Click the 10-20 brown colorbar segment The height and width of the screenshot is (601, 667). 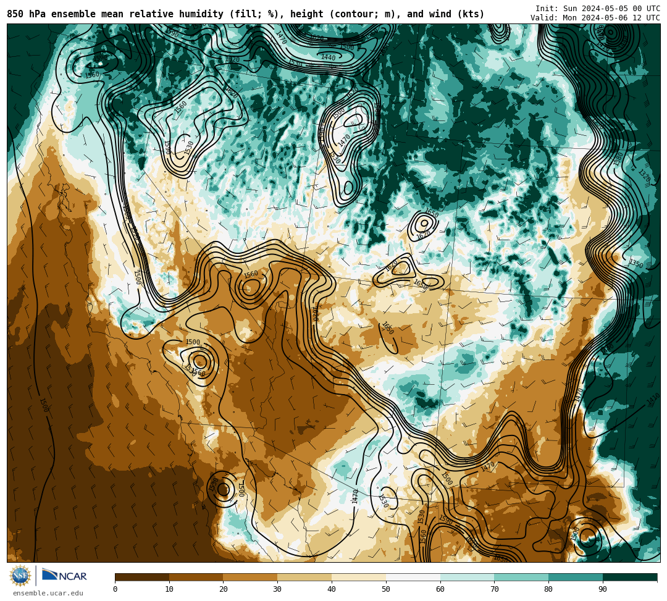(x=196, y=577)
